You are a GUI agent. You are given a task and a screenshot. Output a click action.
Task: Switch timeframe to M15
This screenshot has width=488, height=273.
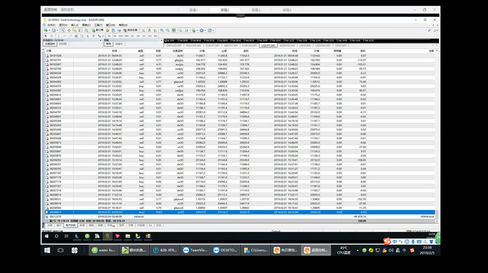click(x=121, y=36)
